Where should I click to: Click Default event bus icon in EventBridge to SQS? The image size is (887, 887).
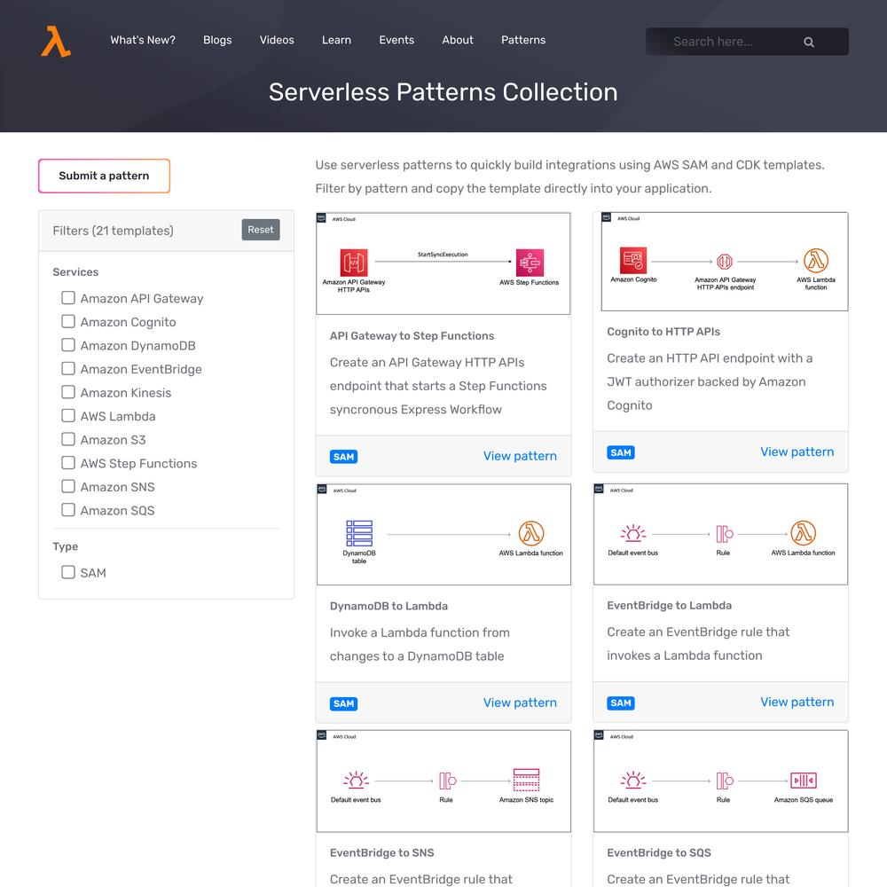[x=633, y=781]
